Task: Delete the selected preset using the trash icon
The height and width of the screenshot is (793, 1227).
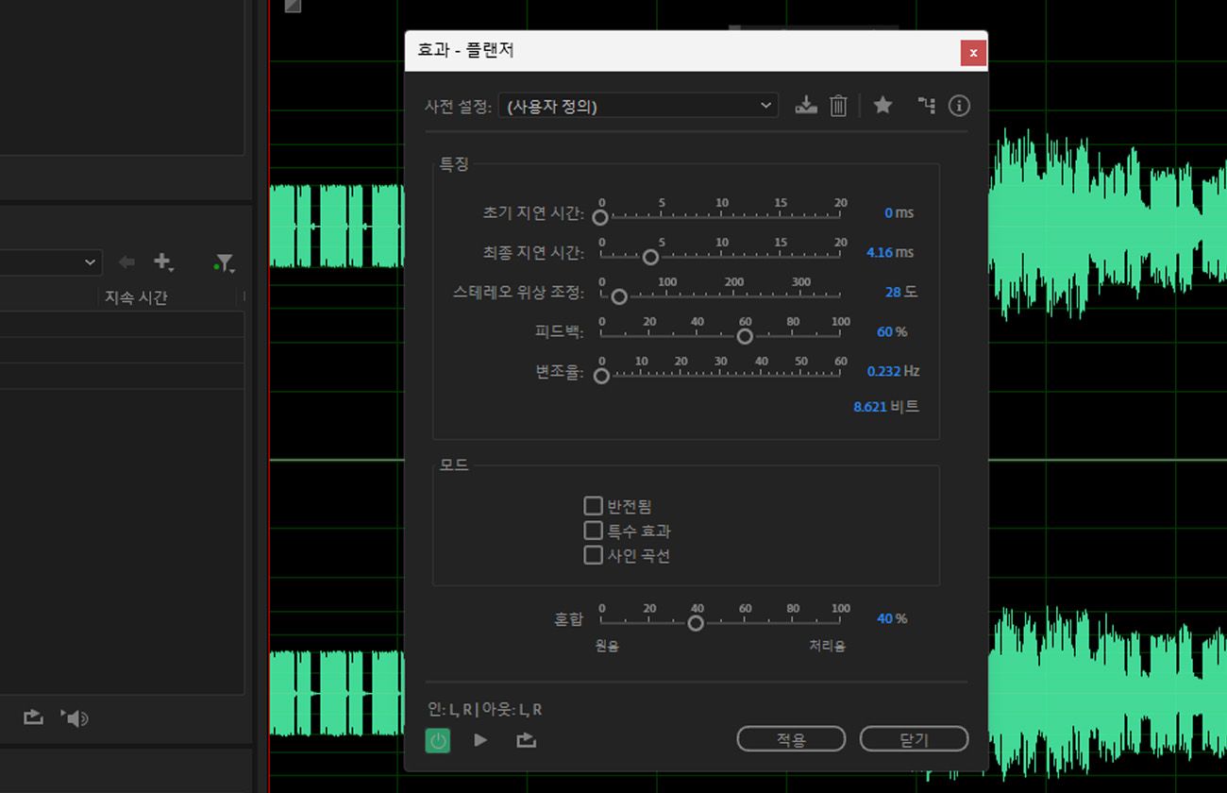Action: pos(839,106)
